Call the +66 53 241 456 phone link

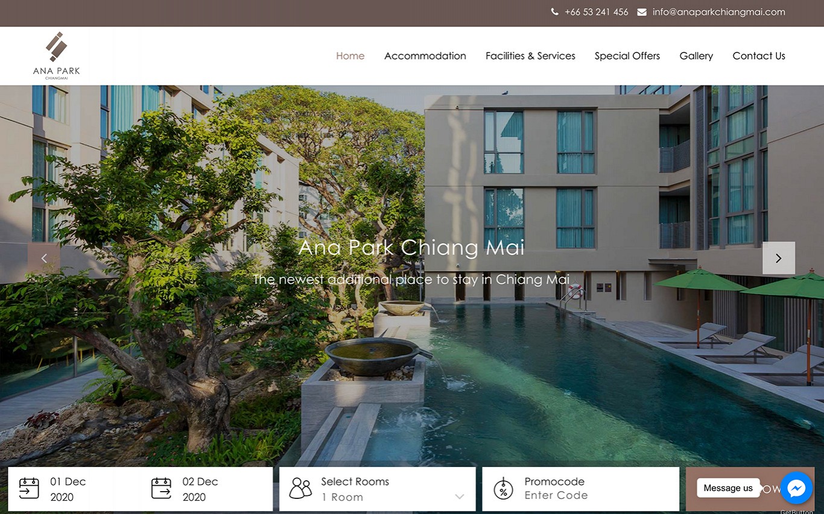[597, 12]
